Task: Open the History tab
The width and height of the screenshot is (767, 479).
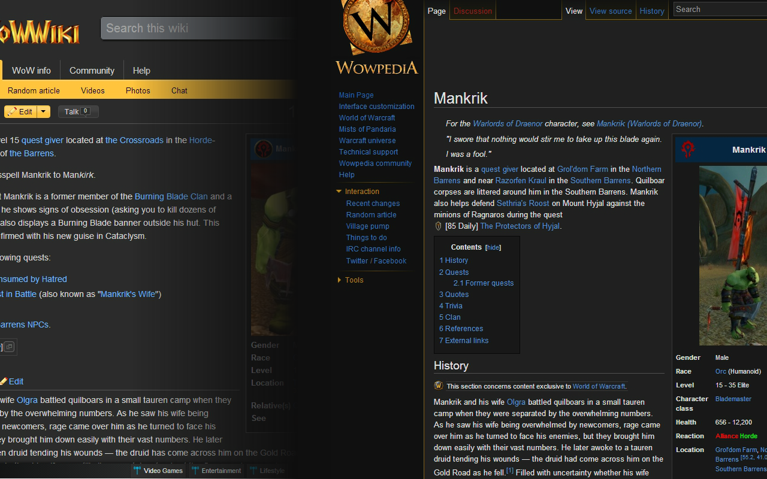Action: 652,11
